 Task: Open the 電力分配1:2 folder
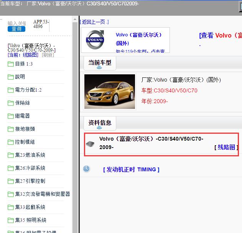click(x=28, y=90)
